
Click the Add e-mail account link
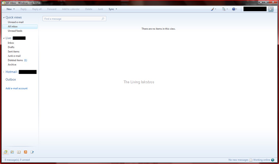[x=17, y=88]
